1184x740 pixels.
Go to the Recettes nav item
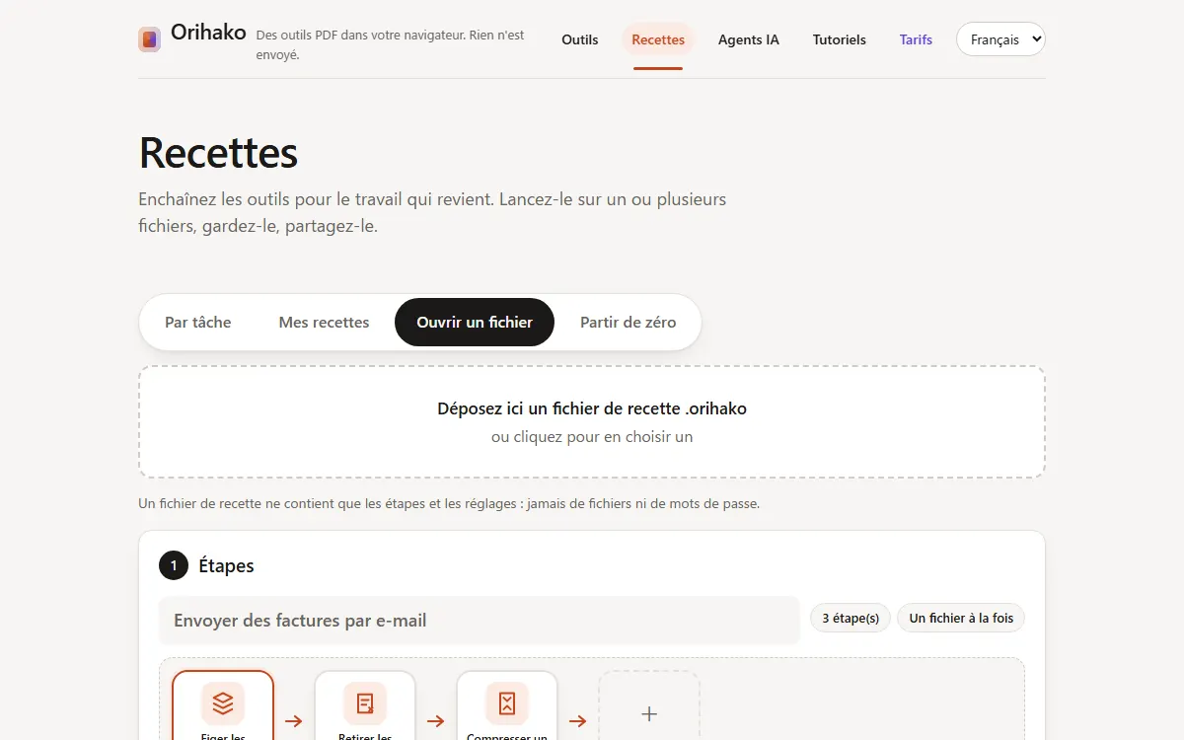[658, 39]
